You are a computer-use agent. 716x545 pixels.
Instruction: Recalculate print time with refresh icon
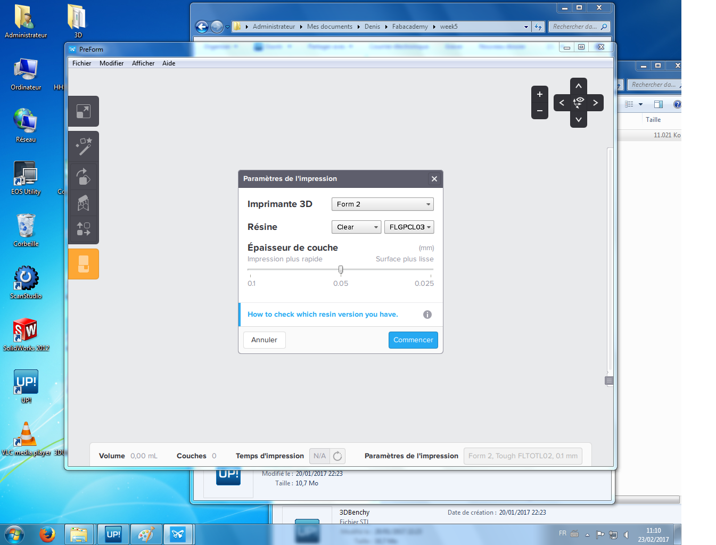point(338,456)
